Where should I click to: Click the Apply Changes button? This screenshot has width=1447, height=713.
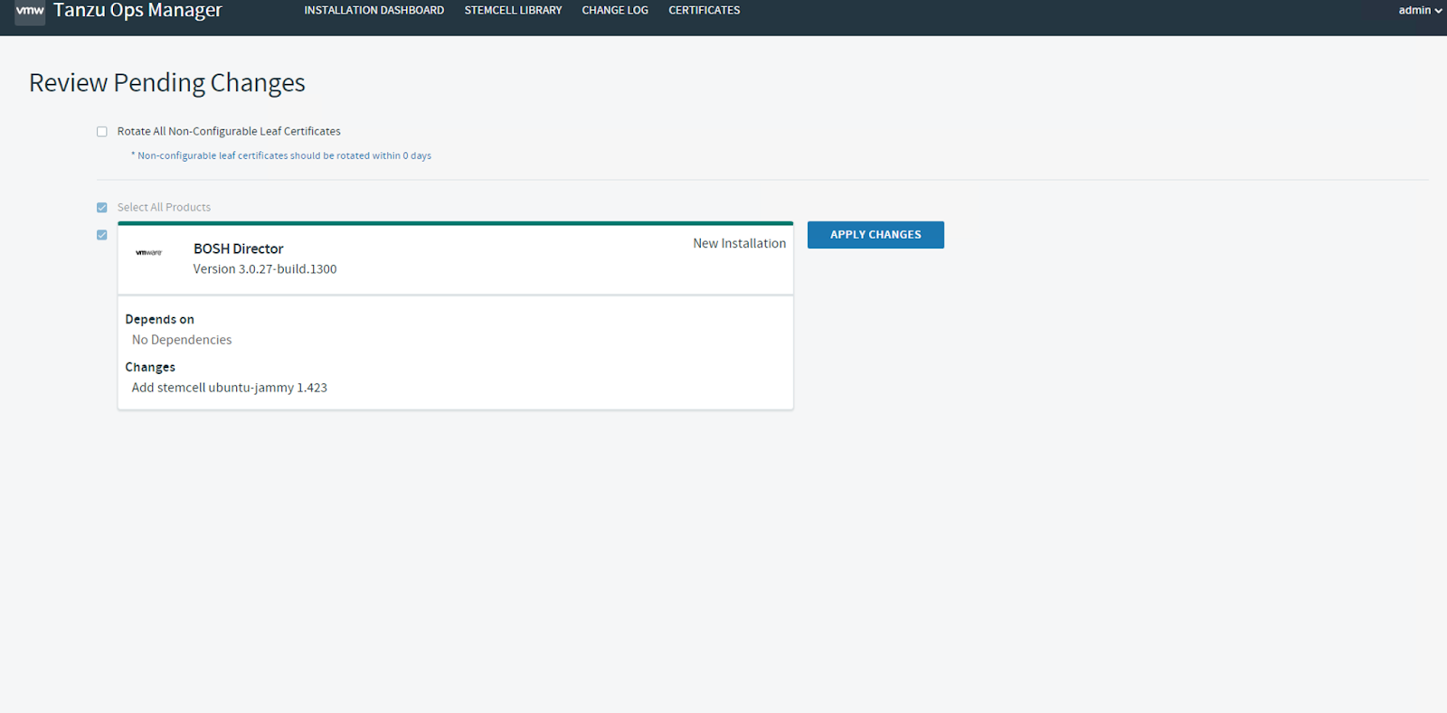pyautogui.click(x=875, y=235)
